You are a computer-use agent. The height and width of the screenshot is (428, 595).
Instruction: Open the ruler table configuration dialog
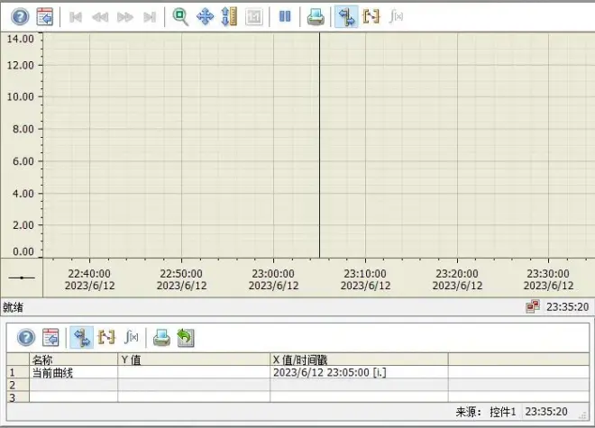[x=50, y=337]
